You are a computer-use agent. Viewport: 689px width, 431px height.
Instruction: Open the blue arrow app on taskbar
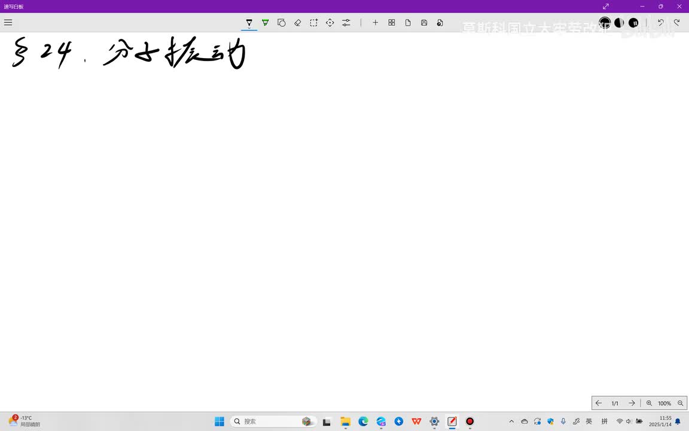pyautogui.click(x=398, y=421)
